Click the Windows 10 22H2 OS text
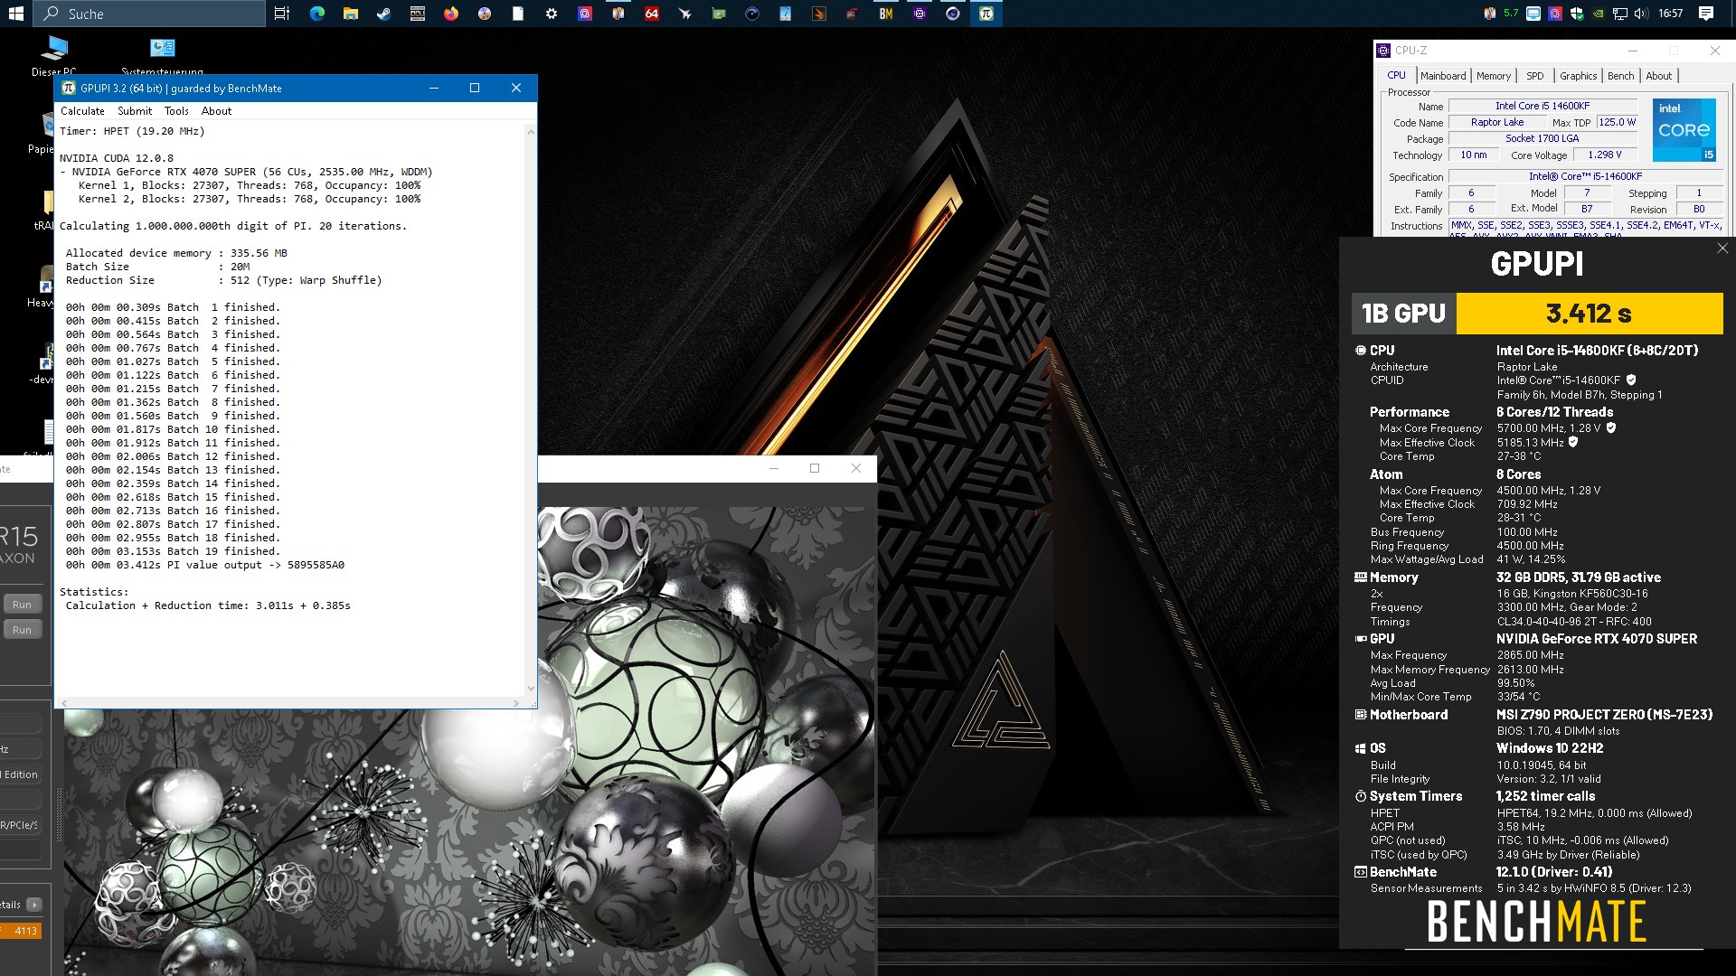The image size is (1736, 976). tap(1550, 748)
